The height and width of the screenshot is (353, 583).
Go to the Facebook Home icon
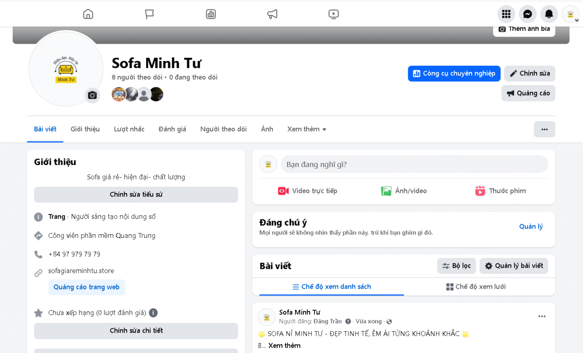pyautogui.click(x=88, y=14)
